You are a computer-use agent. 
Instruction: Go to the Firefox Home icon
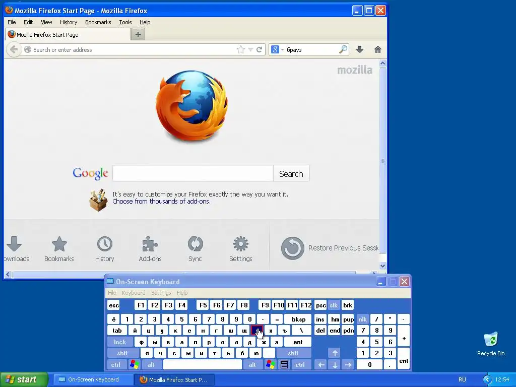pyautogui.click(x=378, y=50)
